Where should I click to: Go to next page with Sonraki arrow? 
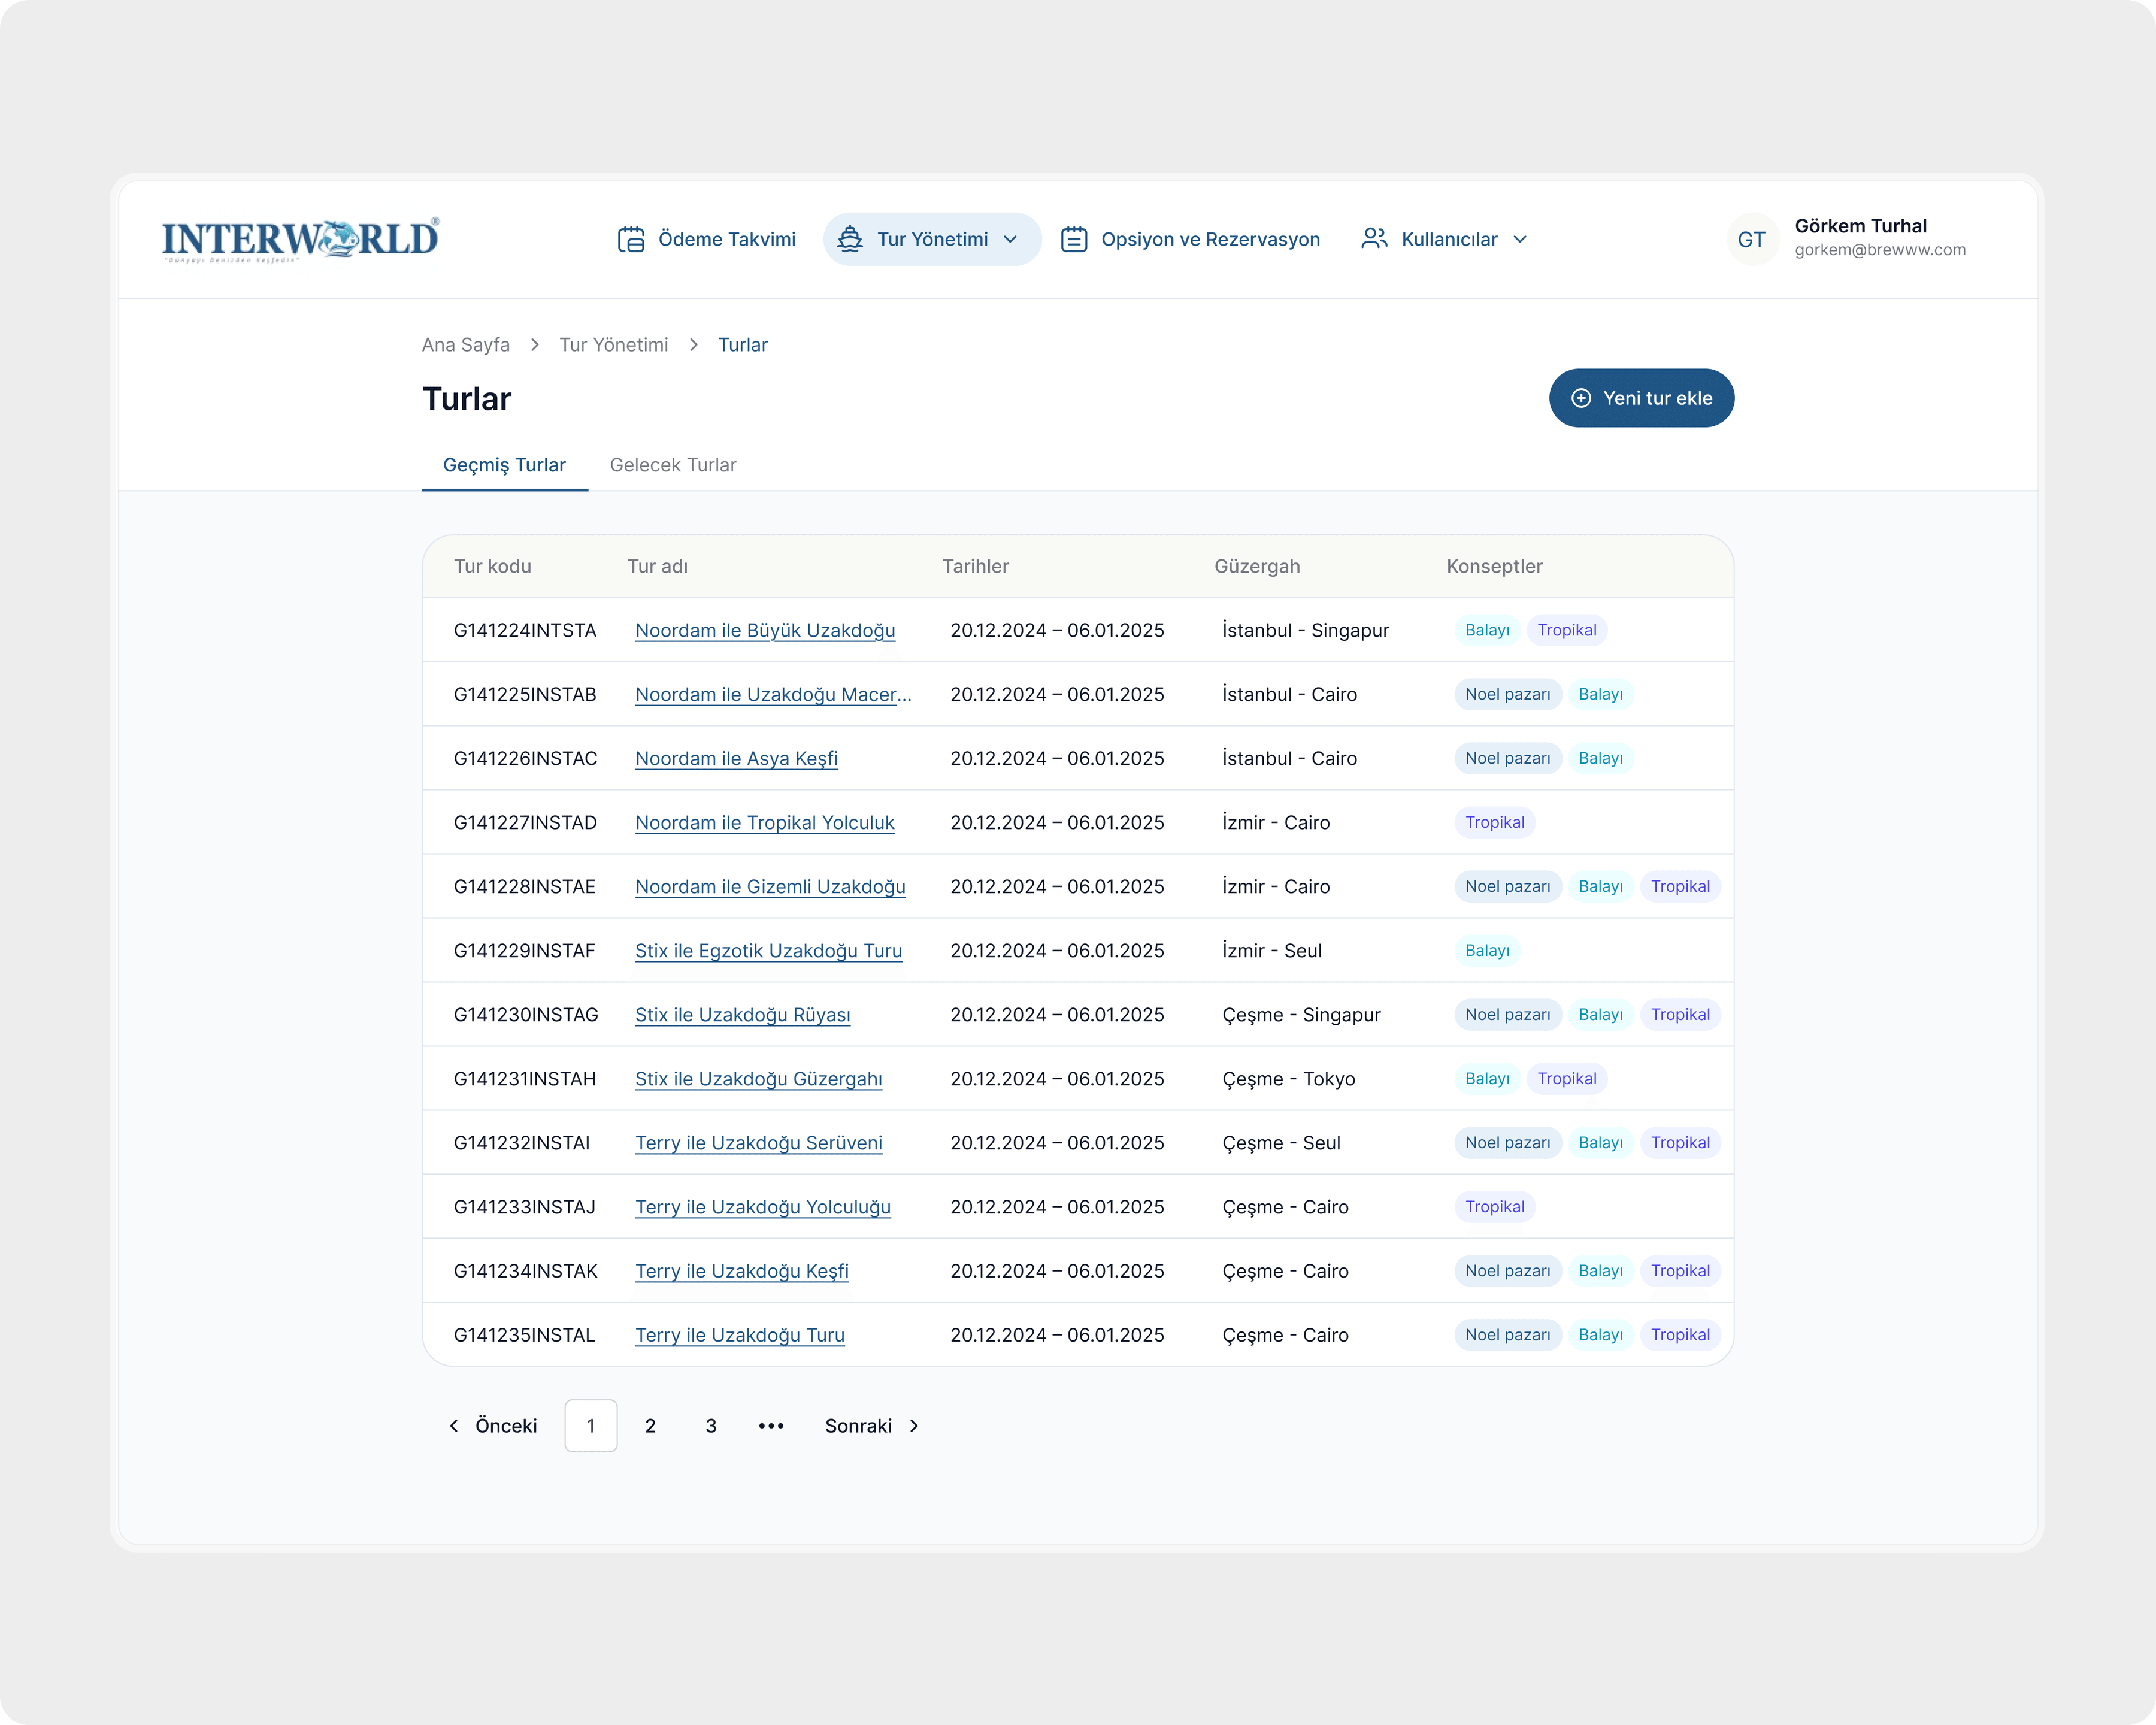coord(914,1426)
